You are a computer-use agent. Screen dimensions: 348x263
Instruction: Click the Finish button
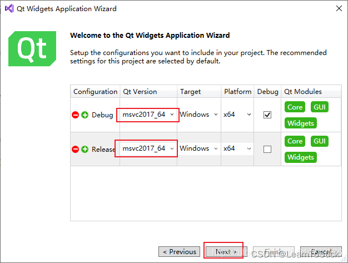point(274,252)
